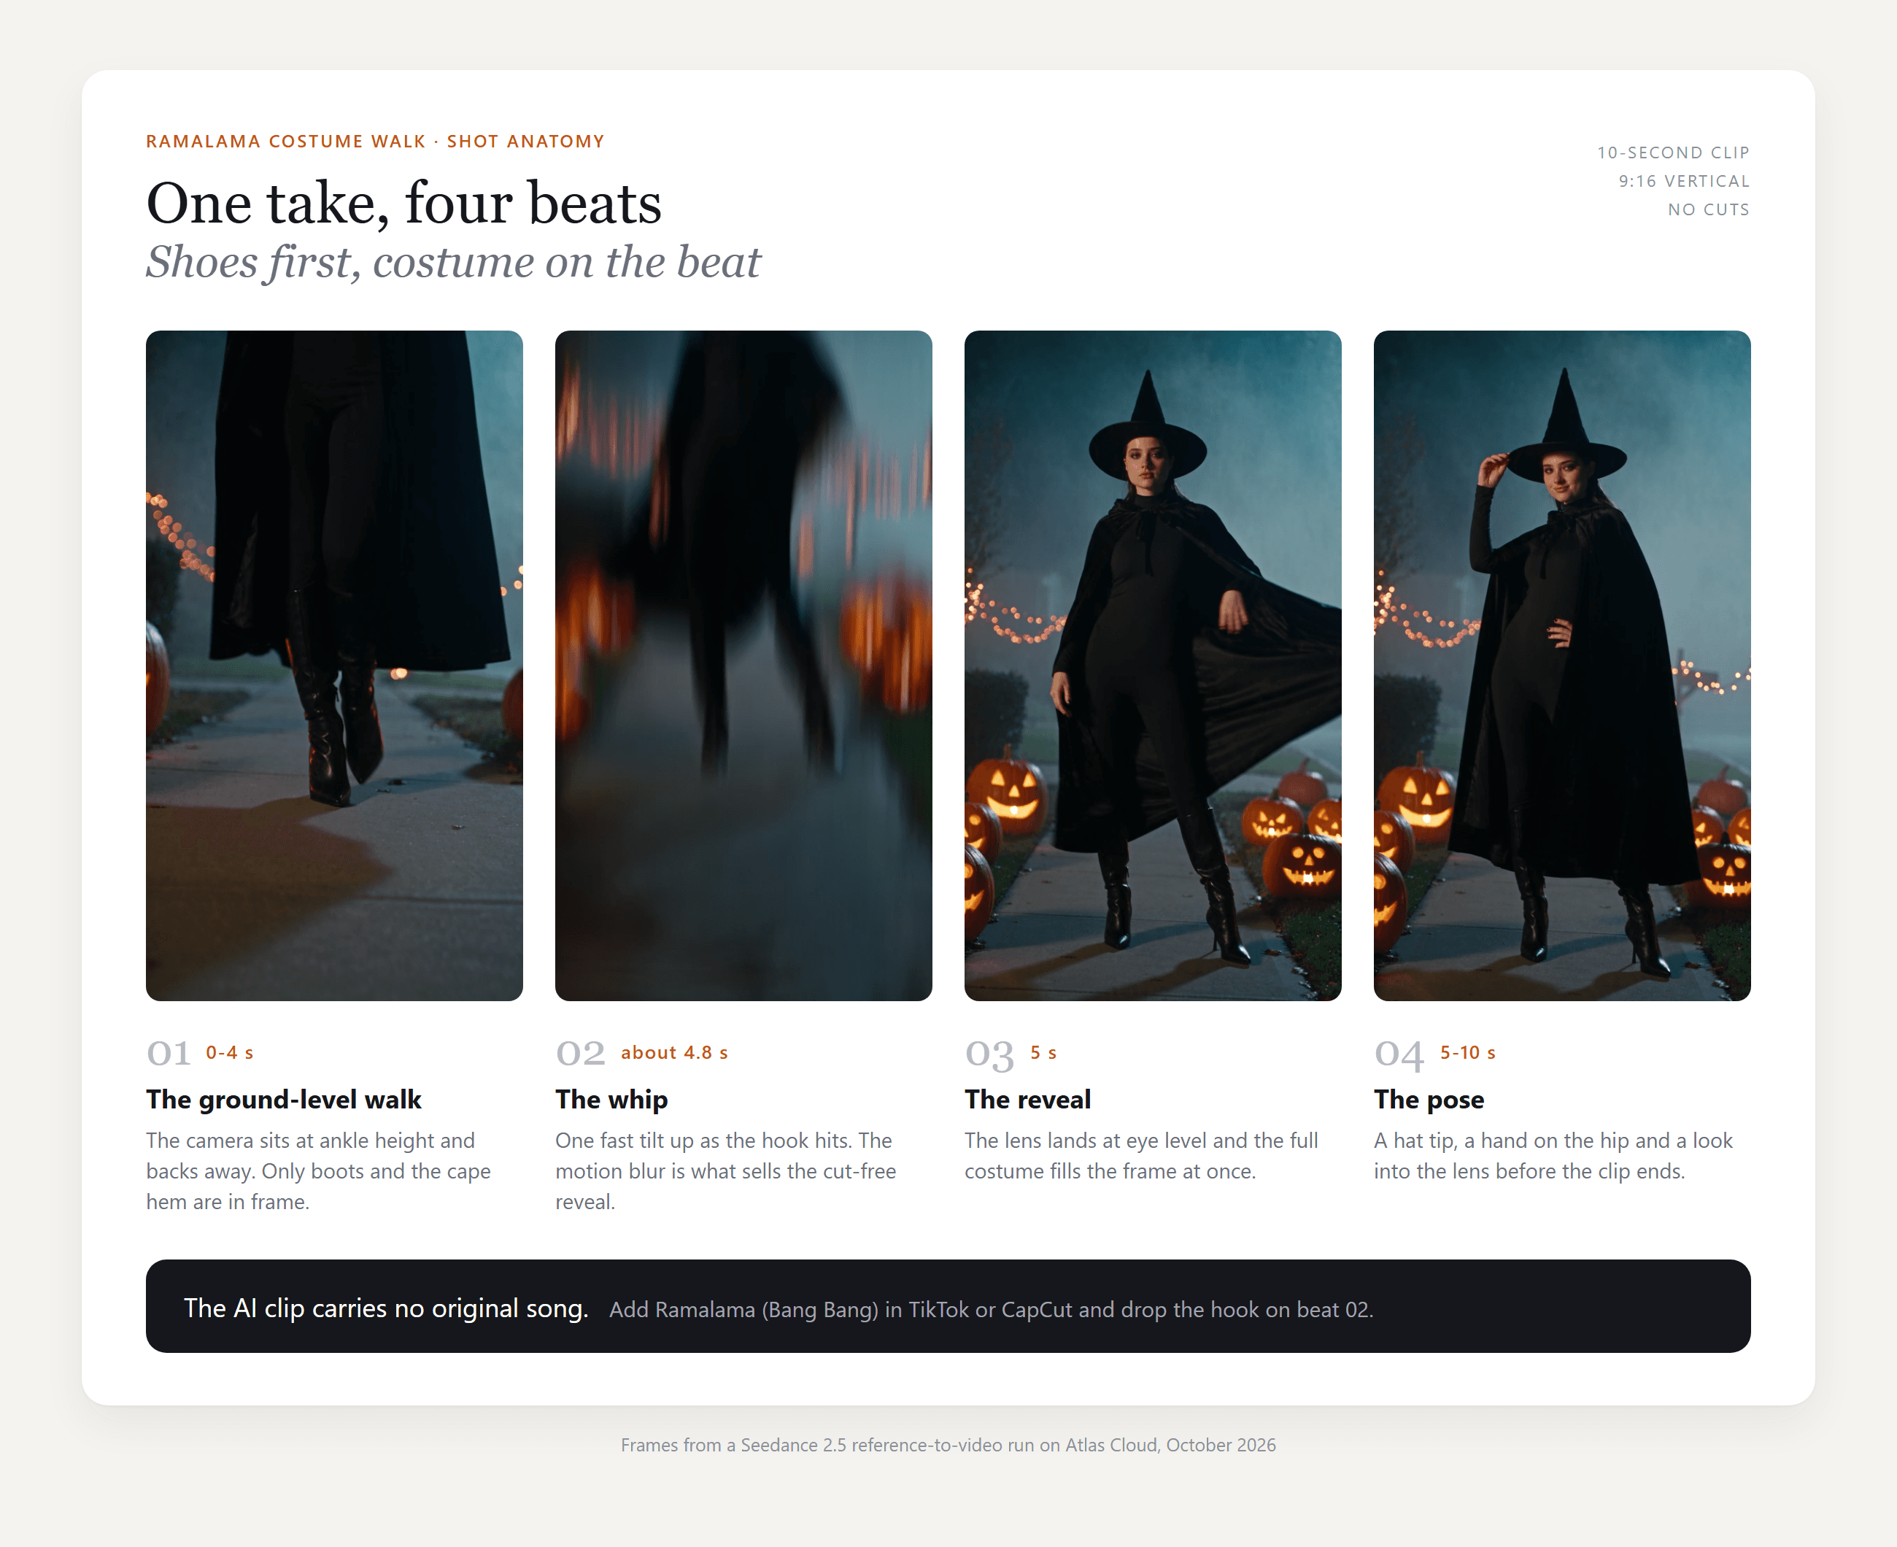Click the '9:16 VERTICAL' spec text

tap(1684, 181)
